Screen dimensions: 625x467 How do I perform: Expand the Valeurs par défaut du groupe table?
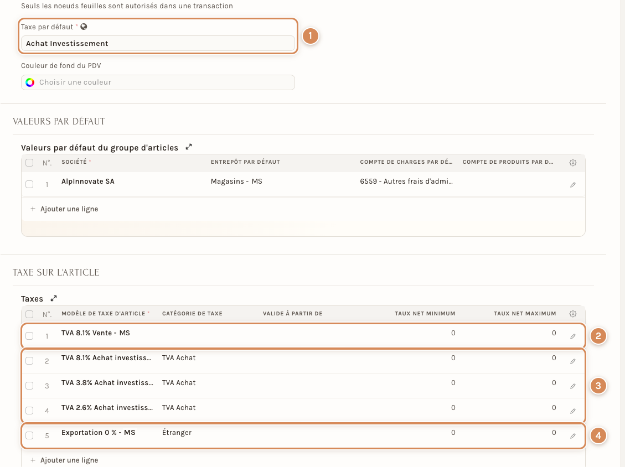click(x=189, y=147)
